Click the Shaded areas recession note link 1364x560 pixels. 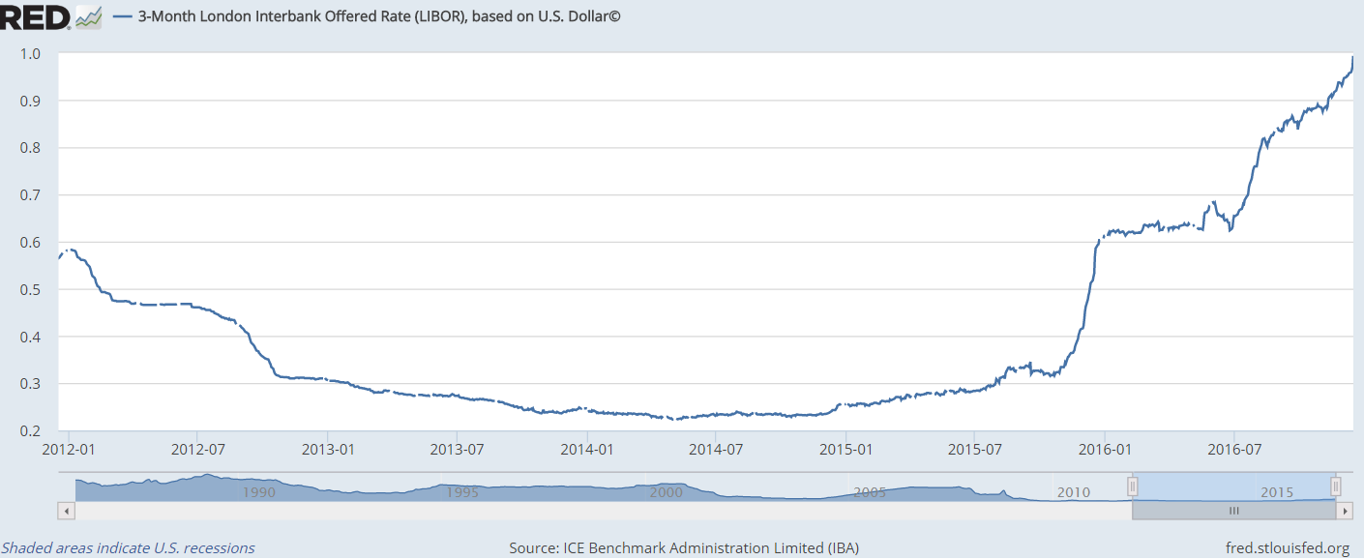pos(129,547)
